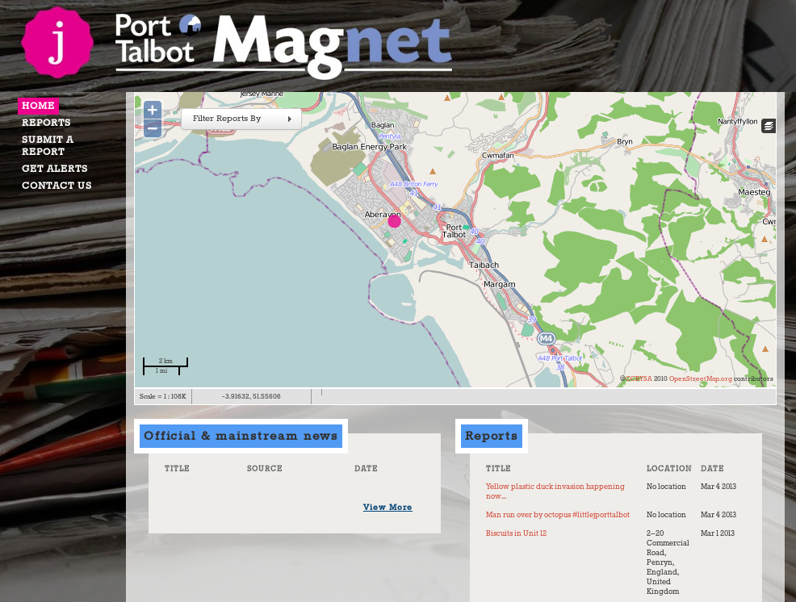Click the M4 motorway shield on map
The width and height of the screenshot is (796, 602).
546,338
